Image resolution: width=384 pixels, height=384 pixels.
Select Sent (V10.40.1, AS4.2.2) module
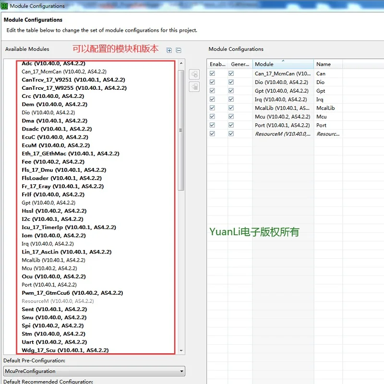coord(54,309)
